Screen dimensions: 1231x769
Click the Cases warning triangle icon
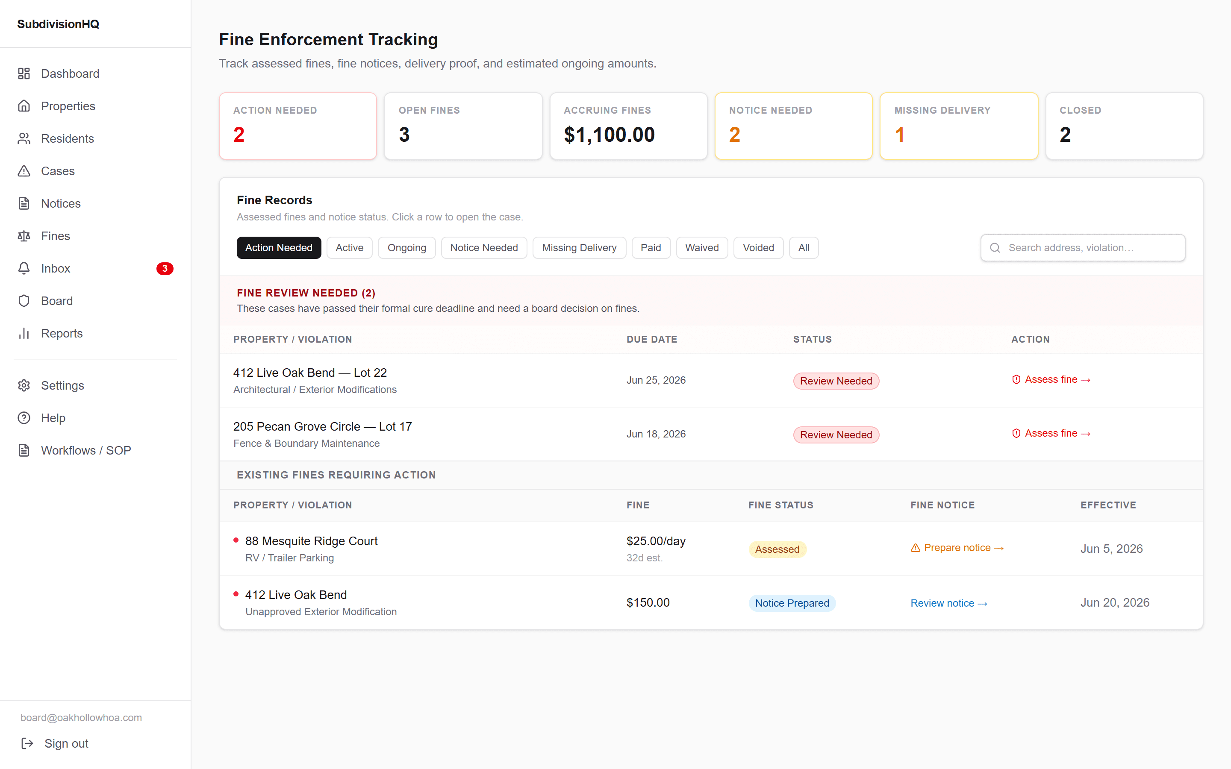click(x=24, y=171)
